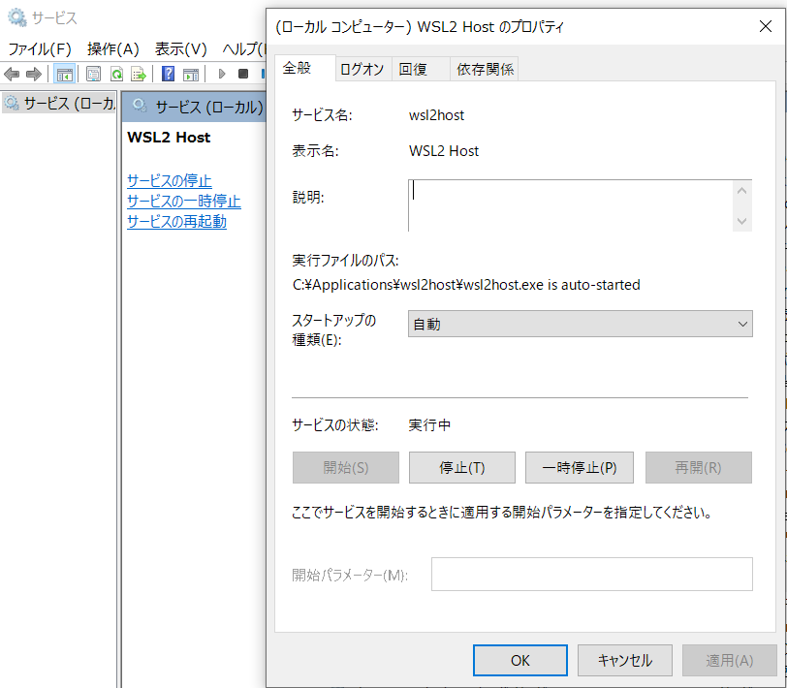The width and height of the screenshot is (787, 688).
Task: Close the WSL2 Host properties dialog
Action: tap(766, 26)
